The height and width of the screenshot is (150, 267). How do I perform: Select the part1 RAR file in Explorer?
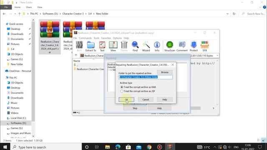pyautogui.click(x=50, y=37)
